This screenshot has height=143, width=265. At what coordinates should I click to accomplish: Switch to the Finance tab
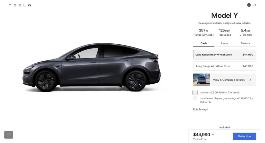(245, 43)
